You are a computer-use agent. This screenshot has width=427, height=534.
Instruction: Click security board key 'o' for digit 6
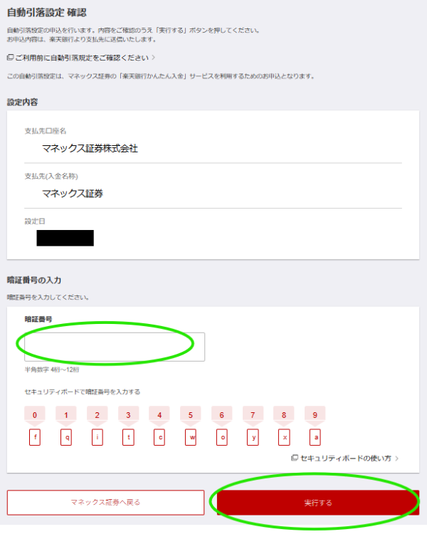tap(222, 437)
